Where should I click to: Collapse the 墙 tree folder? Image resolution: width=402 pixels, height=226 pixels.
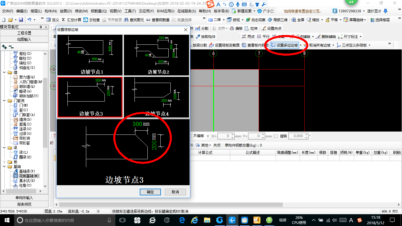point(4,72)
